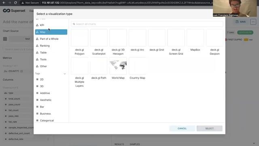The width and height of the screenshot is (259, 146).
Task: Click the browser address bar URL
Action: click(x=127, y=3)
